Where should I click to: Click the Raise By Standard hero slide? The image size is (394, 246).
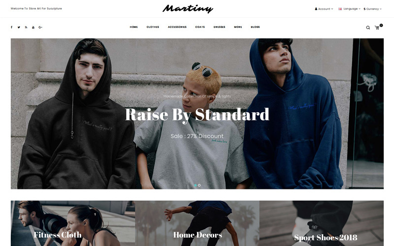[197, 114]
